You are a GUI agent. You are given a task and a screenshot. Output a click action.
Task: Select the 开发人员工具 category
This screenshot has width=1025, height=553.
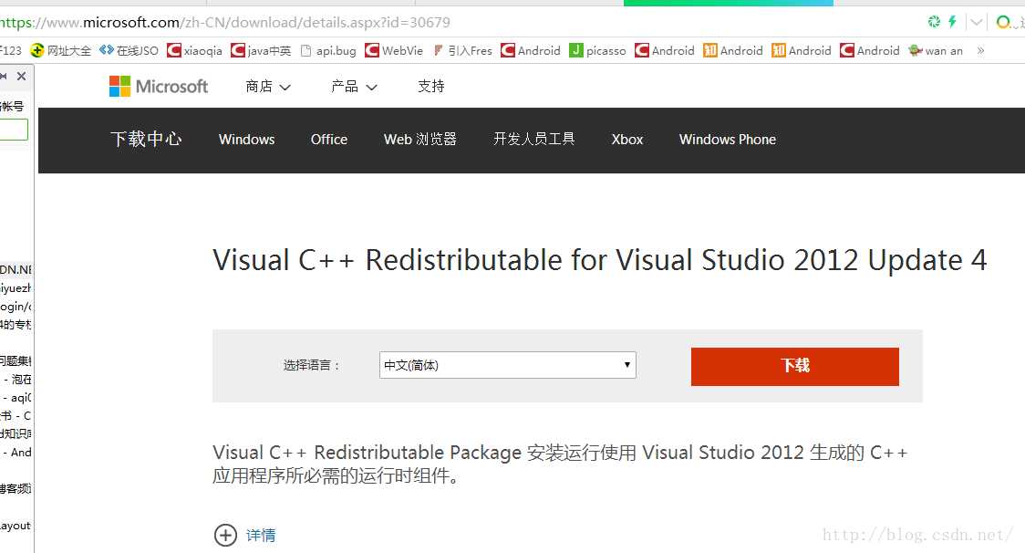[534, 140]
